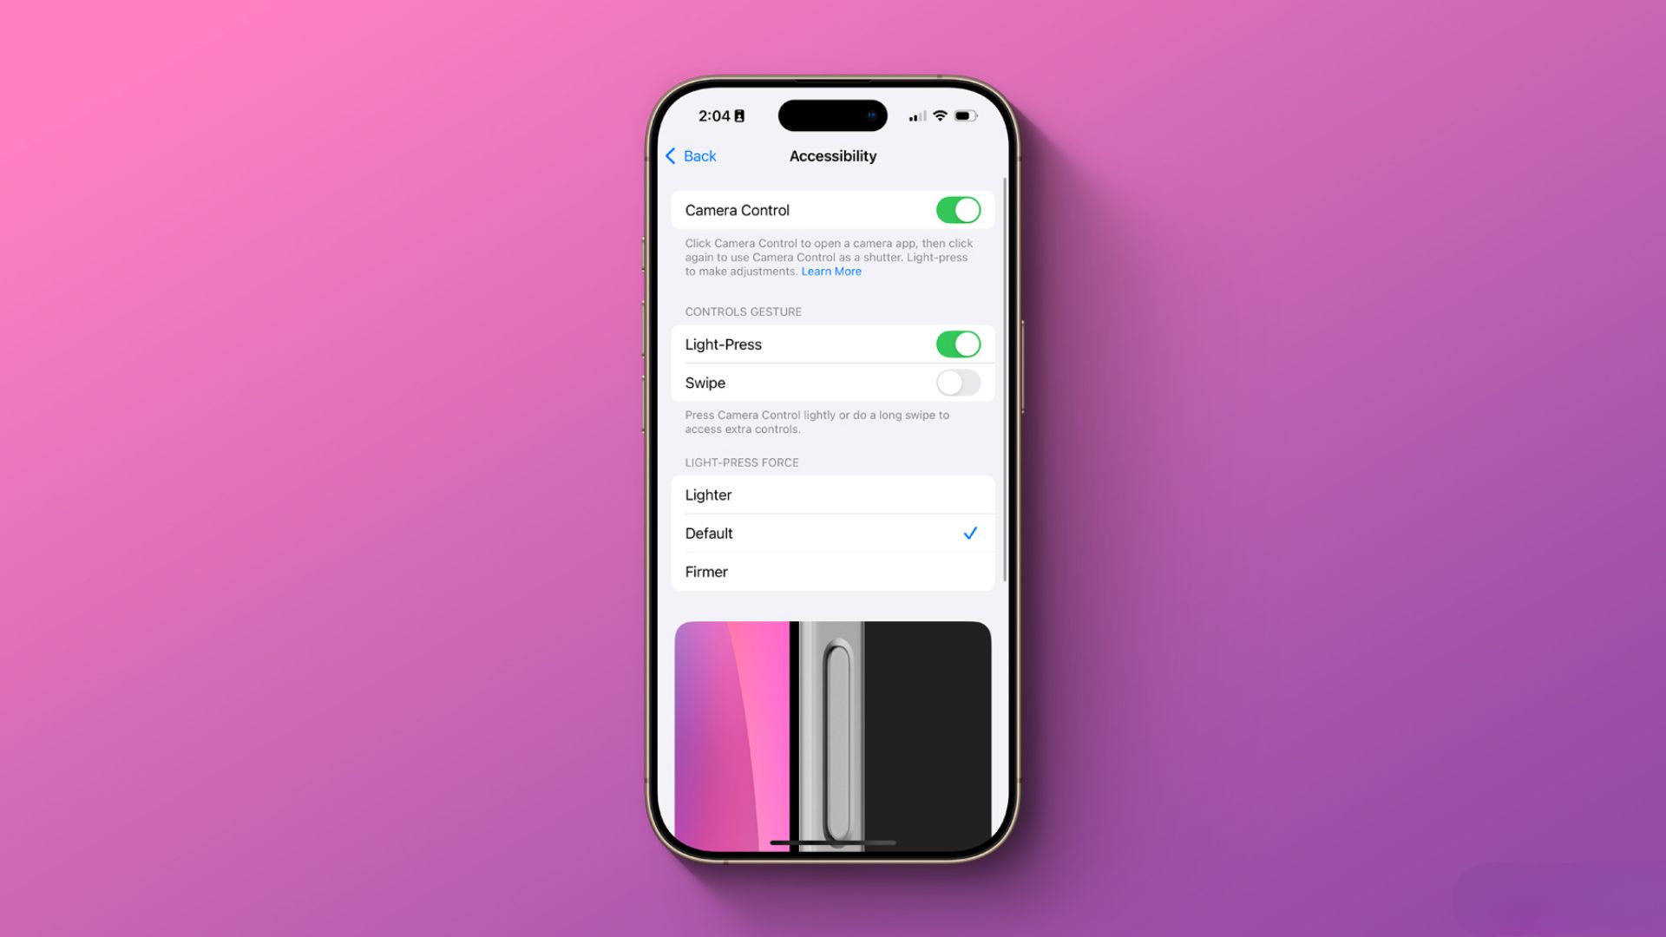
Task: Tap the Back navigation button
Action: [692, 155]
